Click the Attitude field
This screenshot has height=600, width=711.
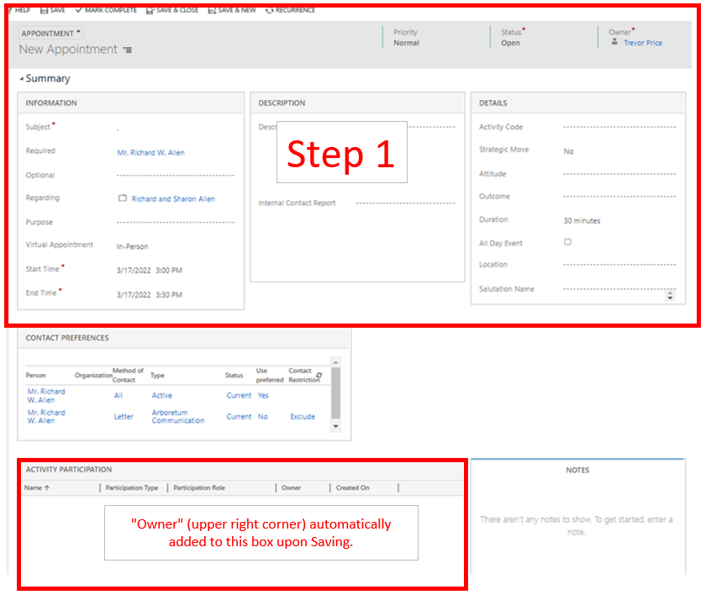[619, 174]
